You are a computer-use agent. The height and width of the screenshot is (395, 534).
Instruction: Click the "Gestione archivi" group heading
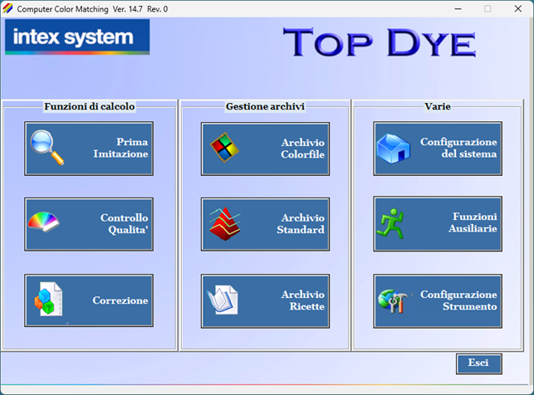click(x=265, y=106)
